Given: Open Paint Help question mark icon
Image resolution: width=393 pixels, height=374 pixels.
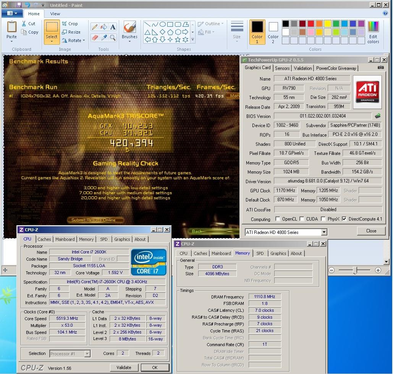Looking at the screenshot, I should pyautogui.click(x=385, y=13).
